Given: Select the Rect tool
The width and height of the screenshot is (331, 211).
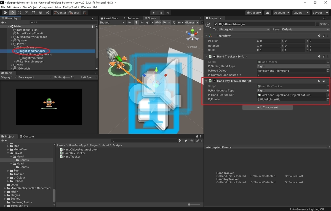Looking at the screenshot, I should [x=33, y=13].
